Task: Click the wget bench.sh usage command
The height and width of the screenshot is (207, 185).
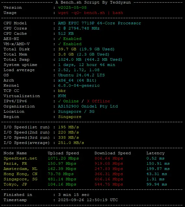Action: pyautogui.click(x=91, y=13)
